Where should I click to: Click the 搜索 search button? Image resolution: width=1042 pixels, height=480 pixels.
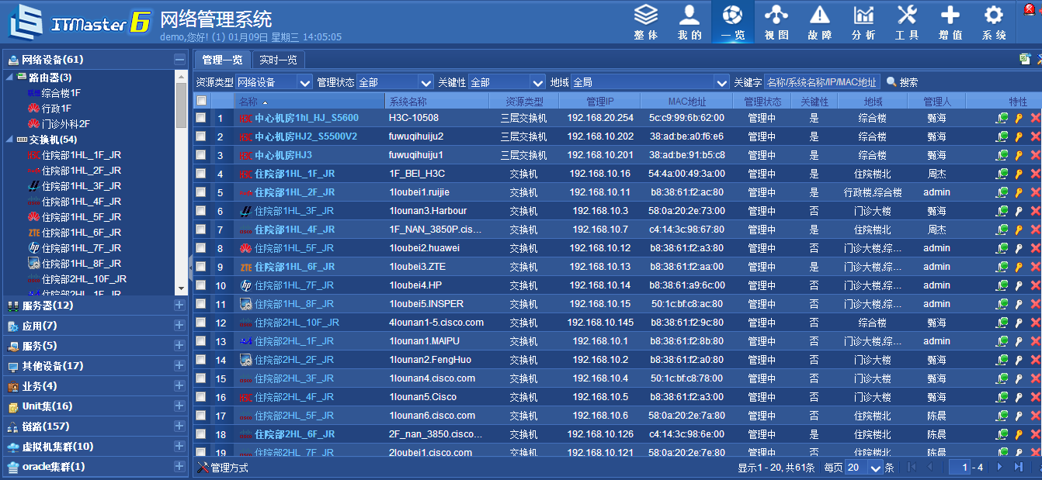point(902,82)
